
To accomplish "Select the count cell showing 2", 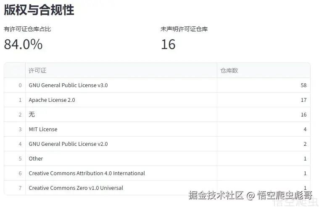I will coord(264,144).
